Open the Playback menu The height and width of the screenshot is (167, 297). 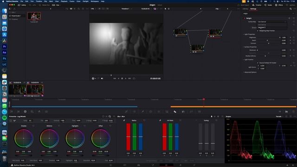[x=64, y=1]
